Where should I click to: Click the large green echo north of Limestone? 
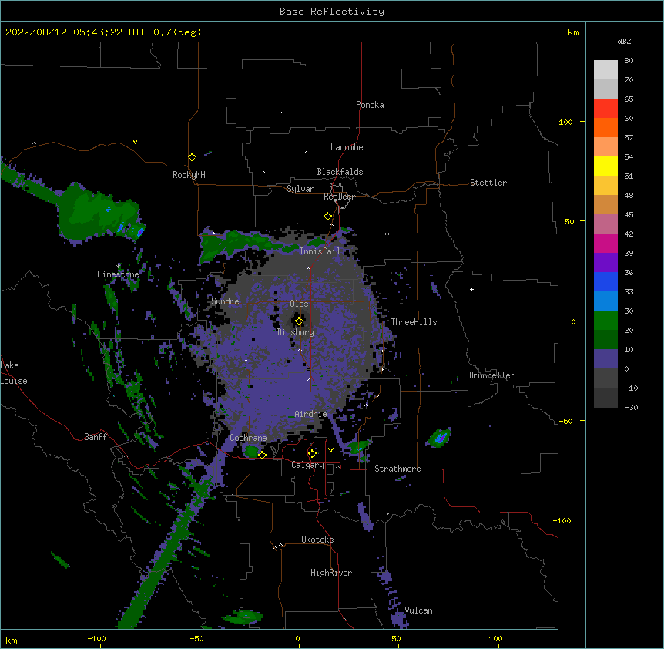99,213
